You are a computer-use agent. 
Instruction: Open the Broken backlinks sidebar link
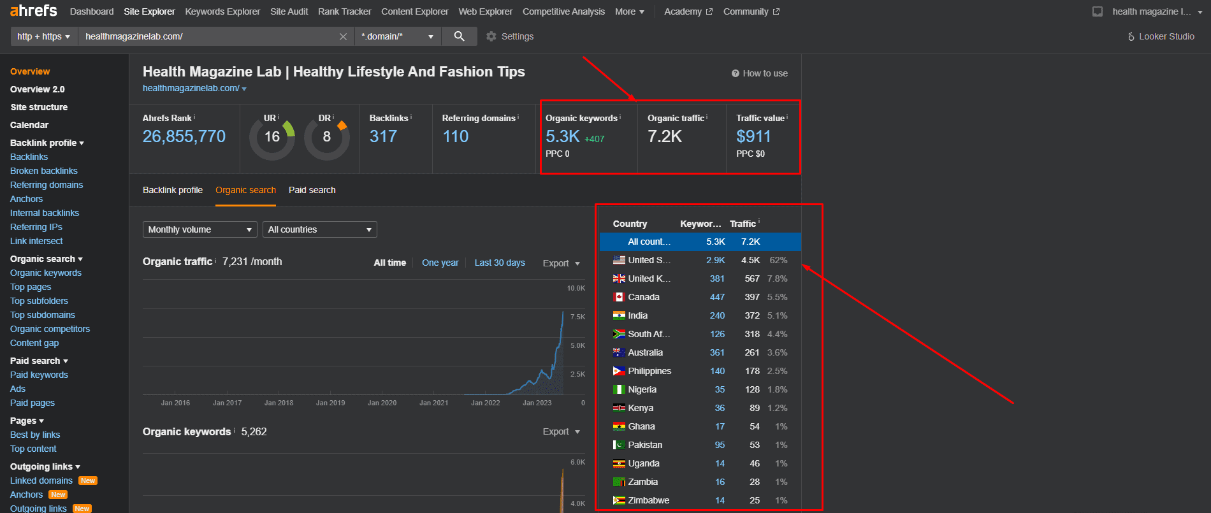point(44,171)
